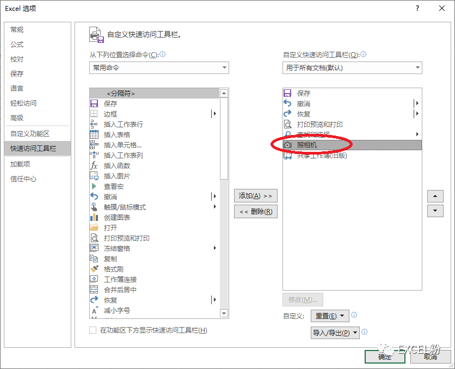Click the Save icon in left command list

coord(94,103)
